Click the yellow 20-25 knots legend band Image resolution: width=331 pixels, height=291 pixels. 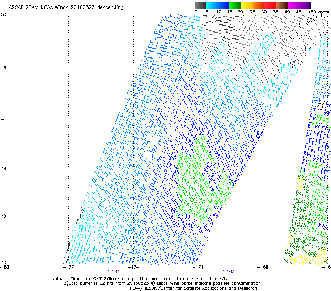tap(247, 5)
